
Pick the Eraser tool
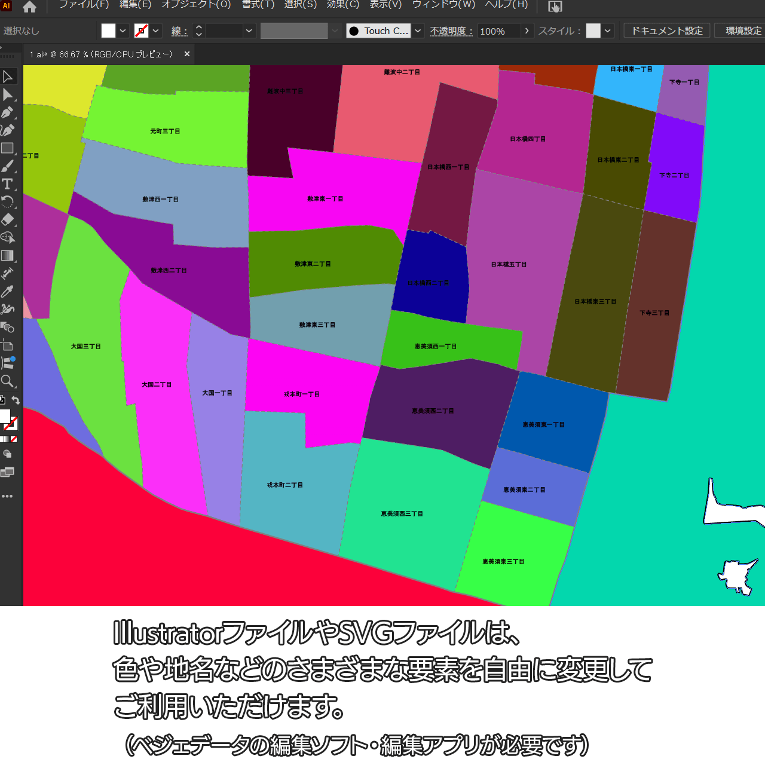pos(8,219)
